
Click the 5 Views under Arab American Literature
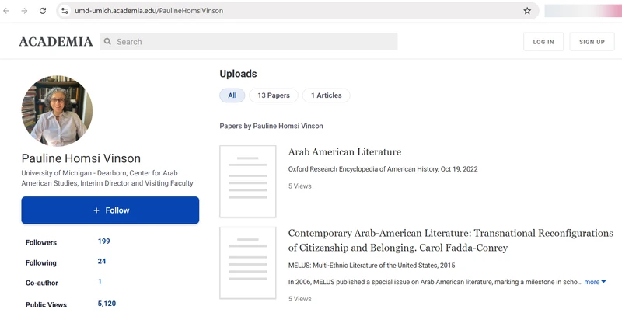click(x=300, y=186)
